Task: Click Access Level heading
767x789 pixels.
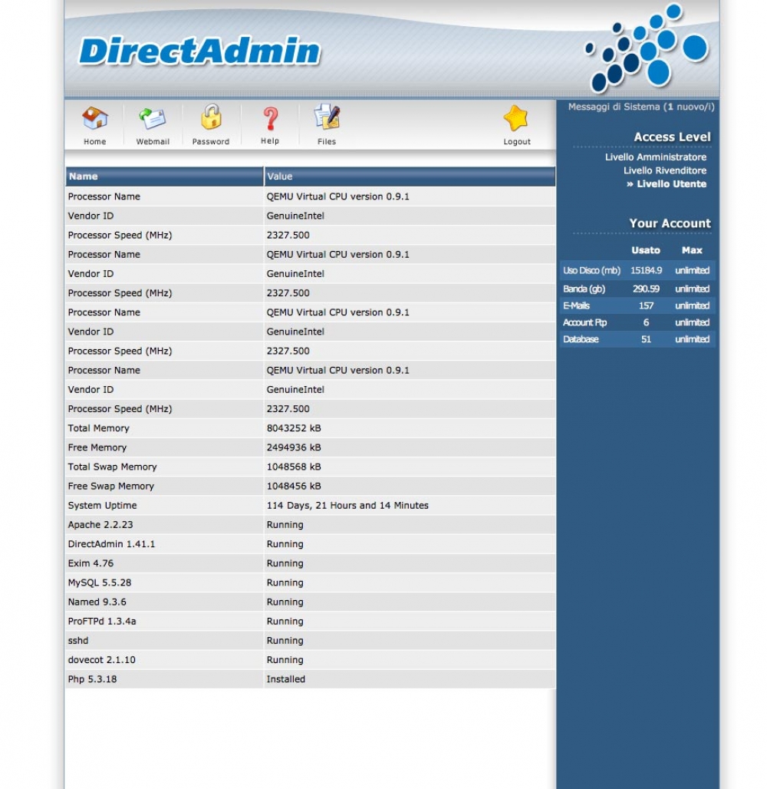Action: coord(673,137)
